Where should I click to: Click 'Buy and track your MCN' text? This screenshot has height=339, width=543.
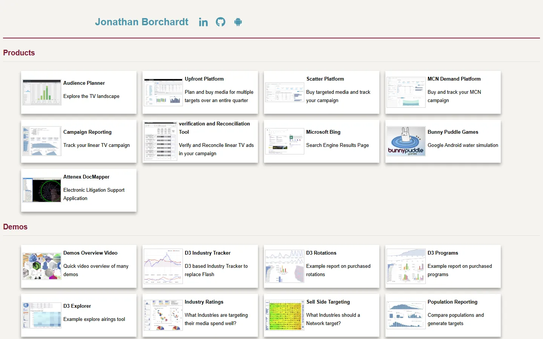click(x=454, y=92)
